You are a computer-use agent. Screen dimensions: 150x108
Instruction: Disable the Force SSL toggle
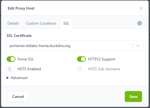[x=11, y=59]
